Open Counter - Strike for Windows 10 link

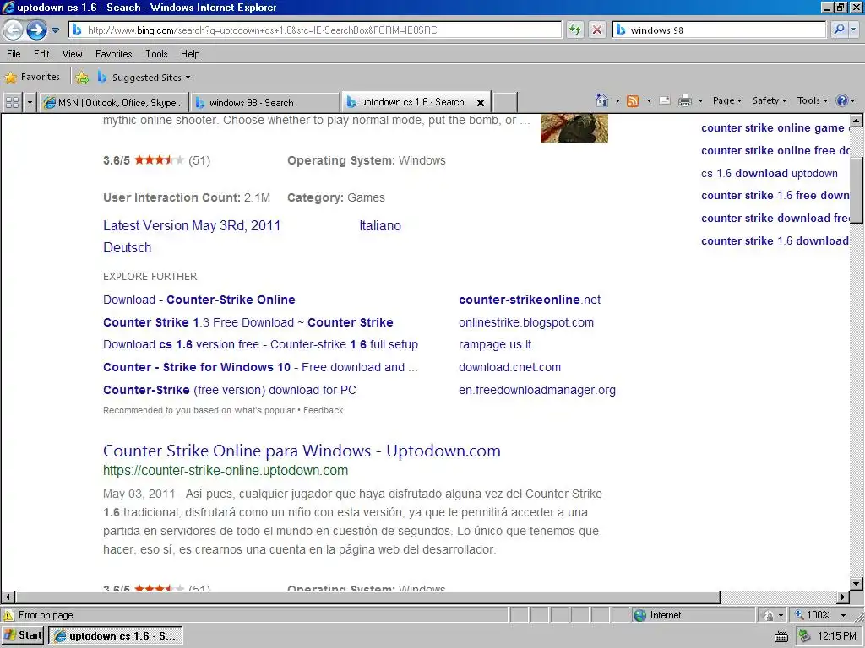coord(260,367)
